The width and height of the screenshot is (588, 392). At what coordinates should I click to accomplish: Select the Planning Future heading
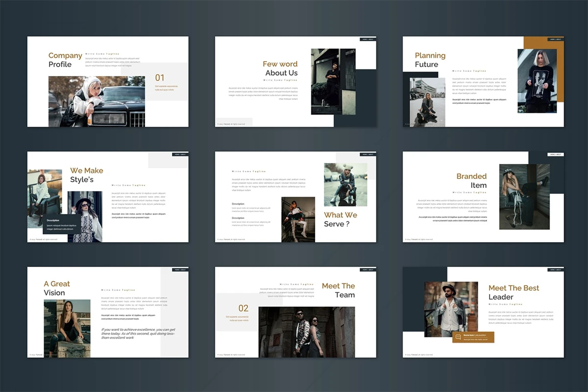click(430, 60)
